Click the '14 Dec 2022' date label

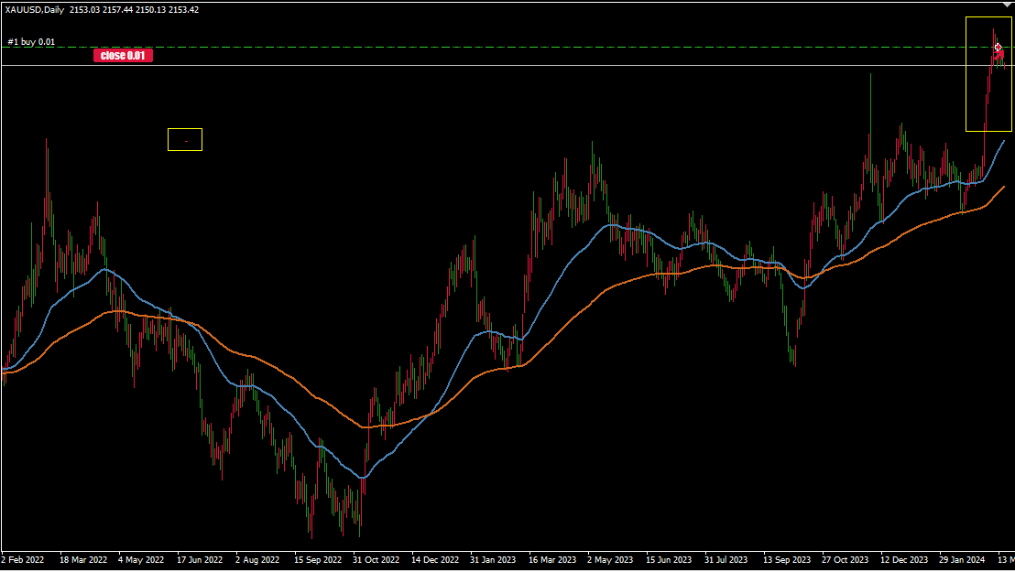click(x=435, y=560)
